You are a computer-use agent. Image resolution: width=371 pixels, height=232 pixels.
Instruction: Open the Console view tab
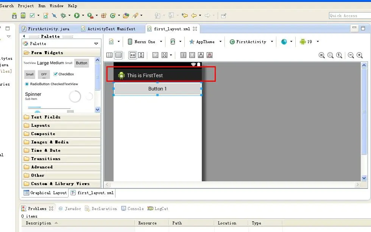coord(132,209)
